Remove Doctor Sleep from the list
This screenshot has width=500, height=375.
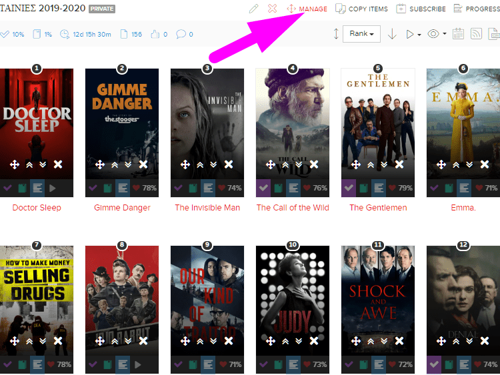tap(58, 165)
